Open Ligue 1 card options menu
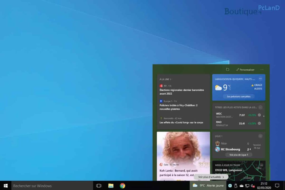285x190 pixels. coord(260,136)
